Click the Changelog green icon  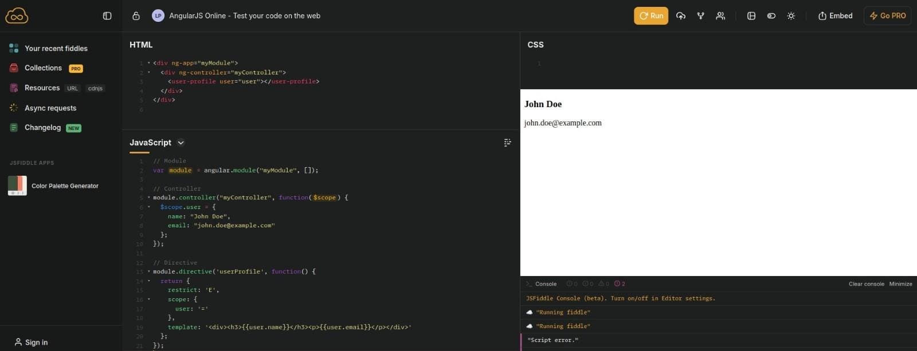click(14, 128)
